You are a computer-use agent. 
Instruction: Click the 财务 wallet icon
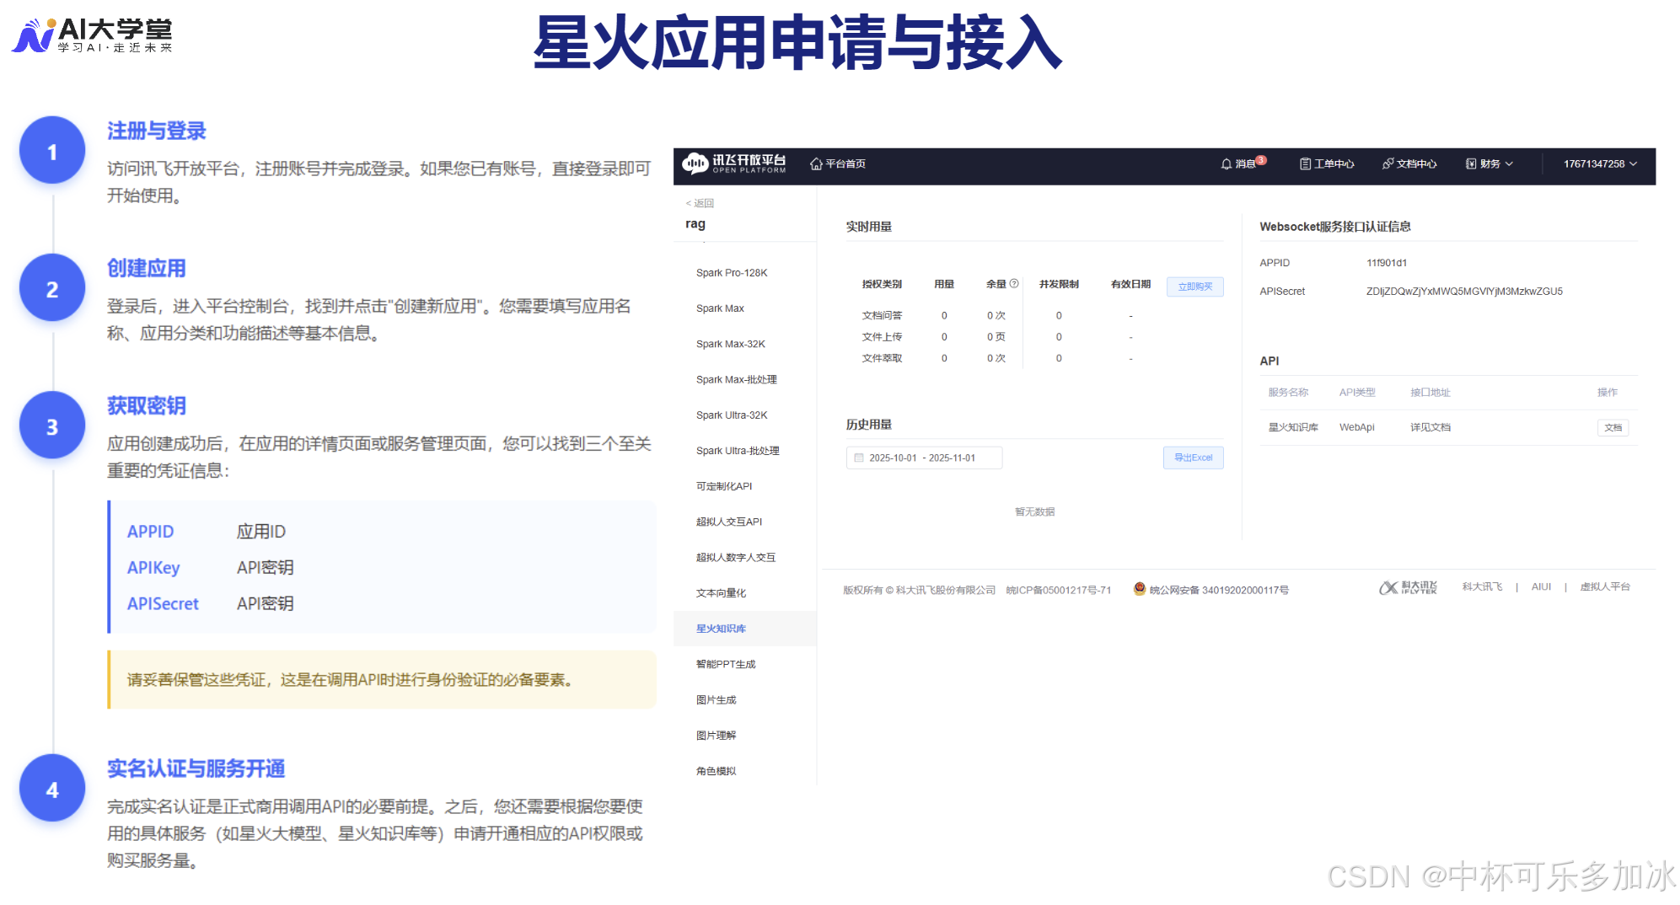[x=1470, y=163]
